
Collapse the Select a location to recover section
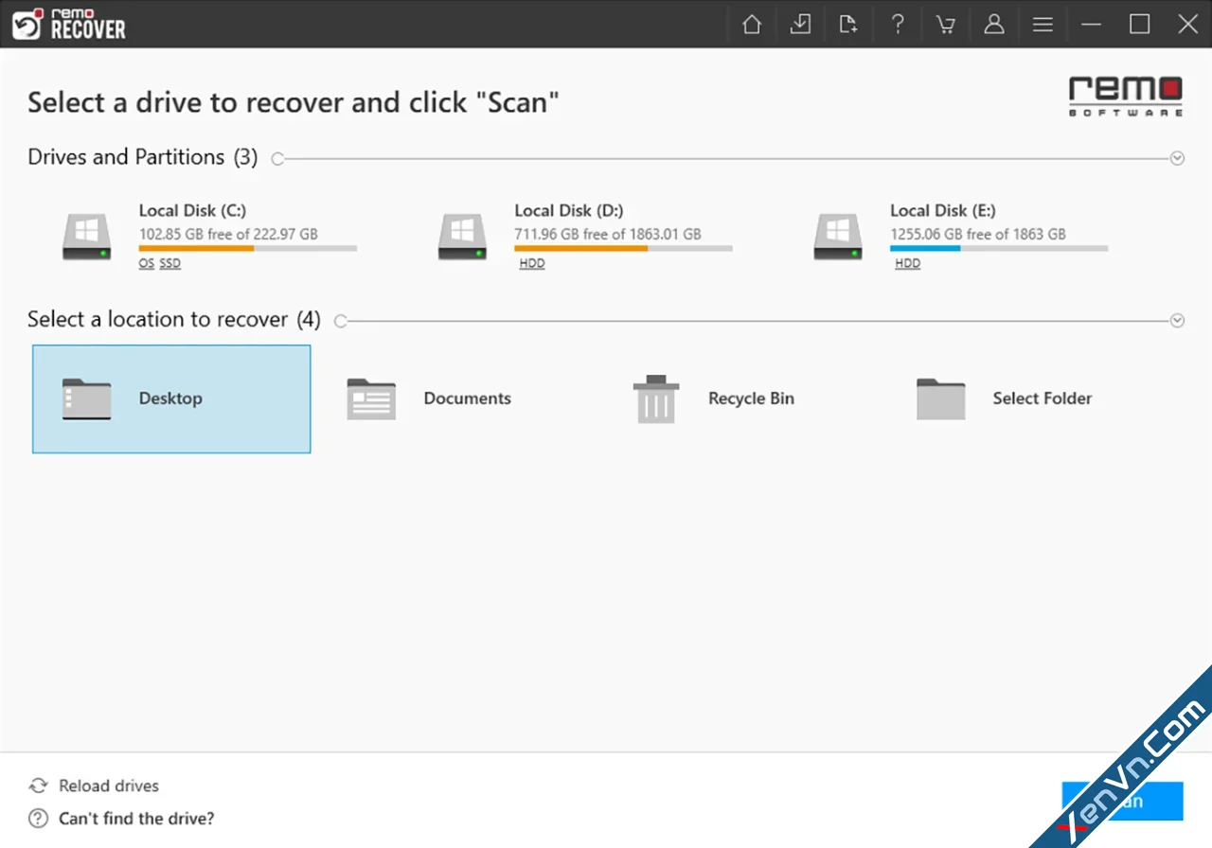click(1177, 321)
